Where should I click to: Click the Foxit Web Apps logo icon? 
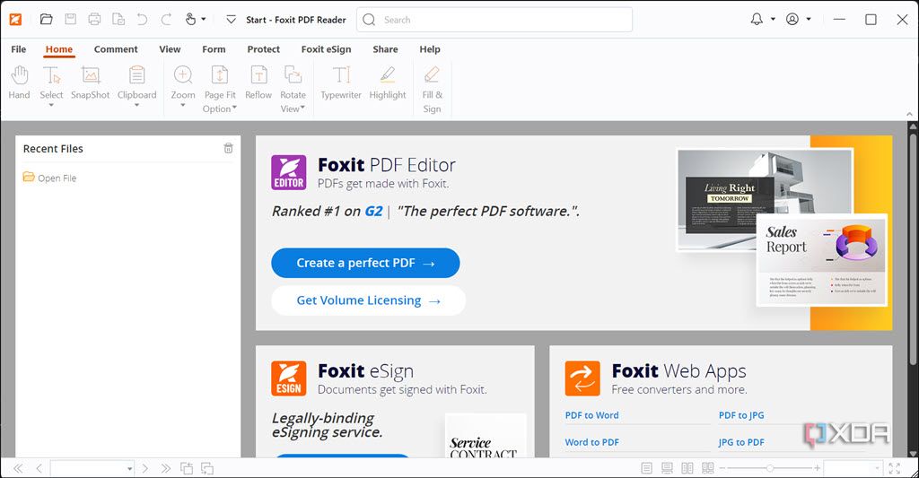click(582, 378)
